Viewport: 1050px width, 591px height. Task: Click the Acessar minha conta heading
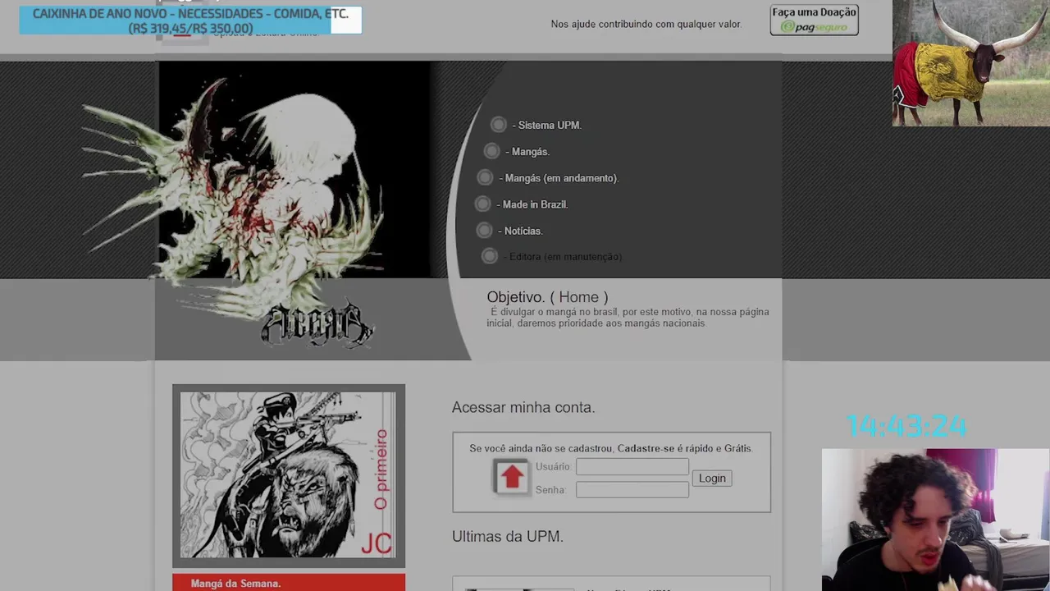tap(523, 407)
